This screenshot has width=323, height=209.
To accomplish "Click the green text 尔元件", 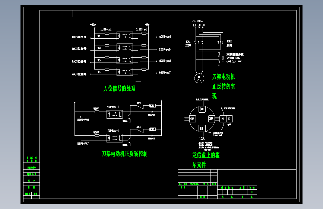I will 199,165.
